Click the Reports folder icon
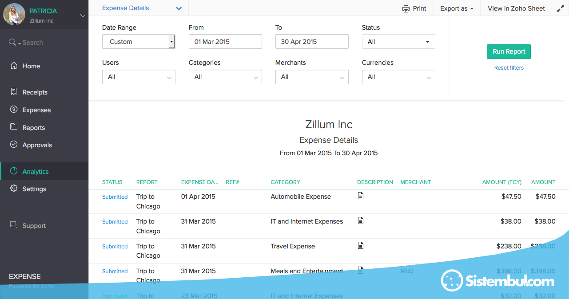 coord(14,127)
